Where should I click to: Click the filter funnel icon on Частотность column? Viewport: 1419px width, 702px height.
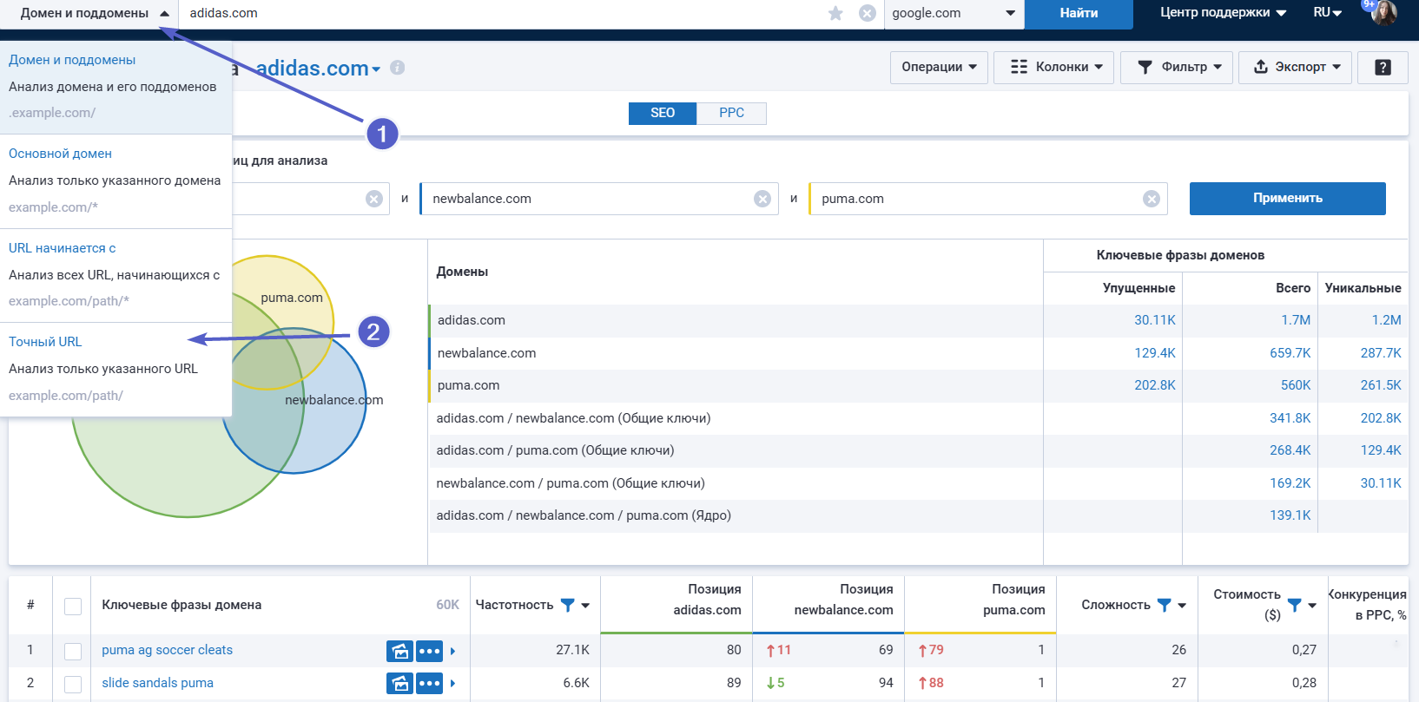pyautogui.click(x=567, y=605)
